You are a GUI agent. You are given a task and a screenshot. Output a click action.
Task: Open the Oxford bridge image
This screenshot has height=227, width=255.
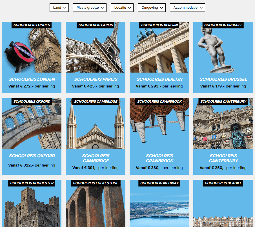tap(32, 127)
